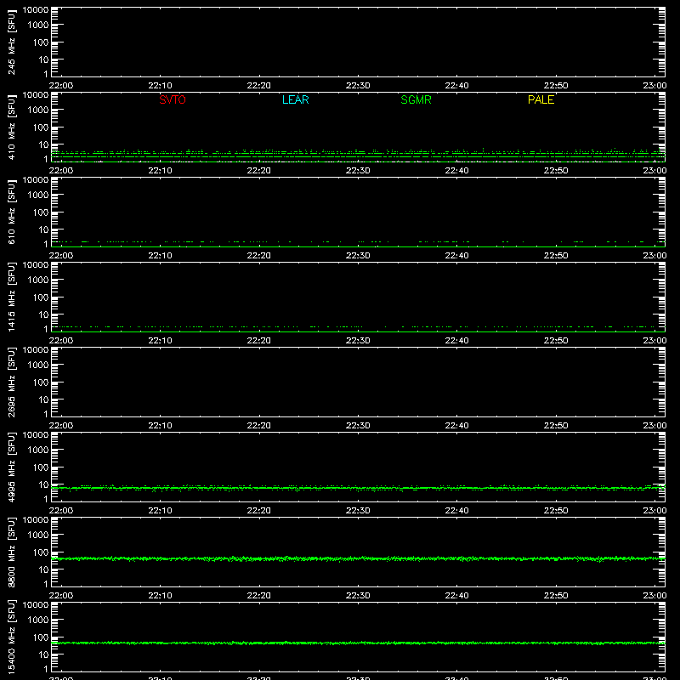Click the red SVTO station label
The height and width of the screenshot is (680, 680).
[173, 99]
